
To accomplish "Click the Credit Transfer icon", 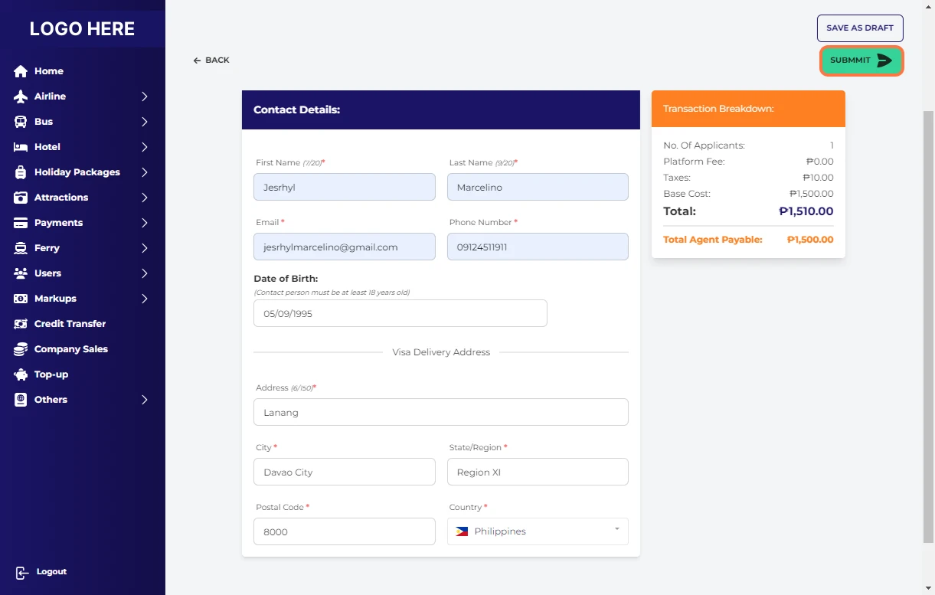I will coord(21,324).
